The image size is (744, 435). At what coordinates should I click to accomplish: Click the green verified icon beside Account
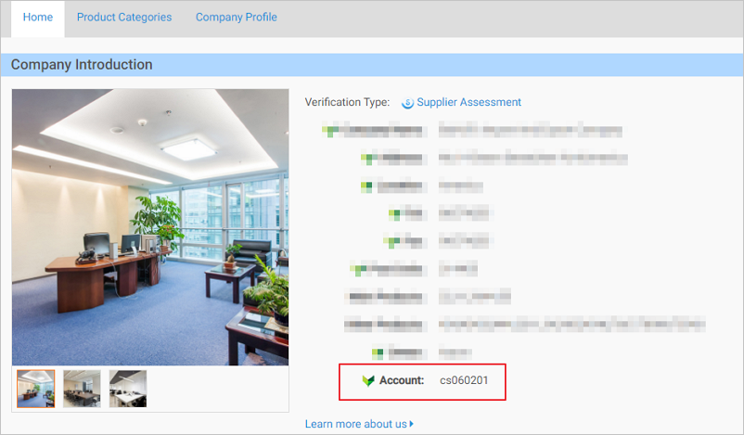(x=368, y=380)
